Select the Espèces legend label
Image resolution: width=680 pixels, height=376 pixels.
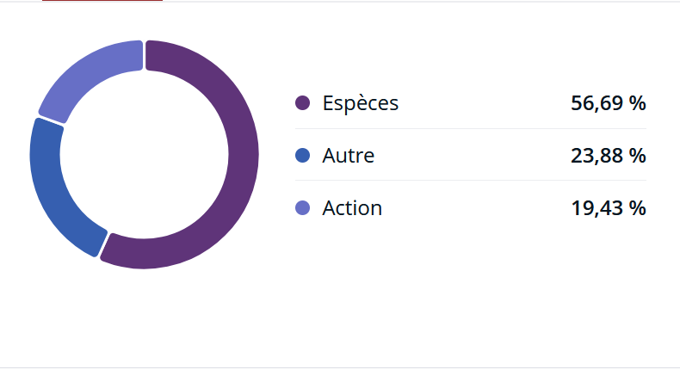pyautogui.click(x=361, y=103)
